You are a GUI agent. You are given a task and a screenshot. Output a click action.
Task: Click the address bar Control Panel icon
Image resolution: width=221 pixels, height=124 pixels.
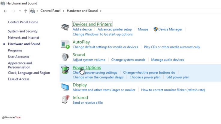pyautogui.click(x=32, y=11)
